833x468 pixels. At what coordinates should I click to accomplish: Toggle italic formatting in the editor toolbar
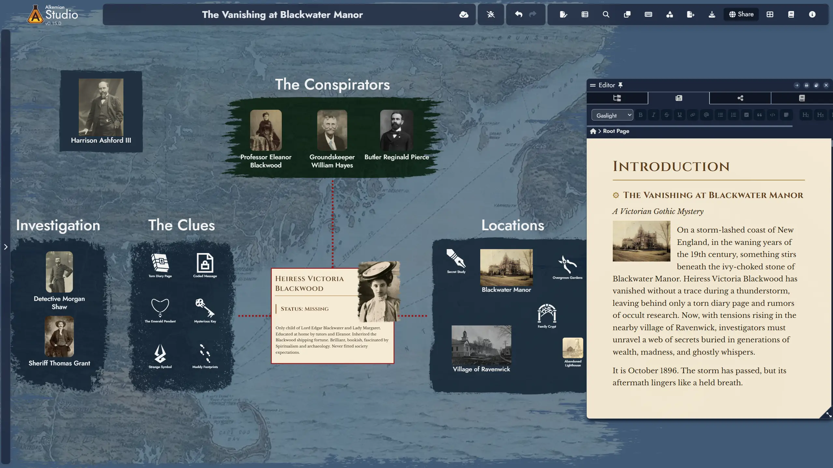click(x=653, y=115)
